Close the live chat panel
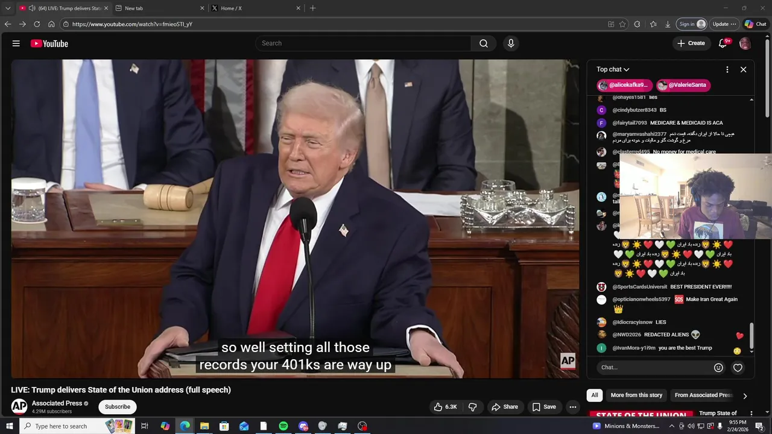The image size is (772, 434). click(743, 69)
